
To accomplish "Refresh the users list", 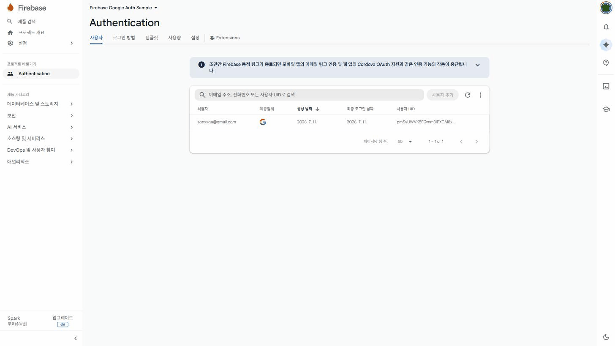I will pos(468,95).
